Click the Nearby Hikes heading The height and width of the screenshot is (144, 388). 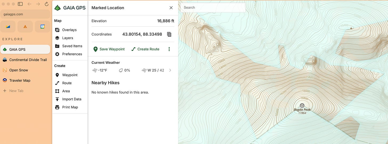pos(106,83)
